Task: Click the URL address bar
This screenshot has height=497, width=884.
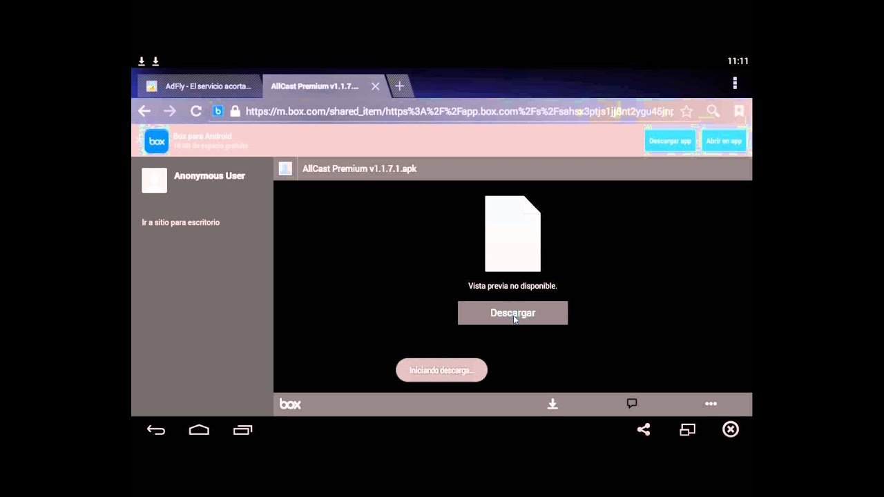Action: (459, 111)
